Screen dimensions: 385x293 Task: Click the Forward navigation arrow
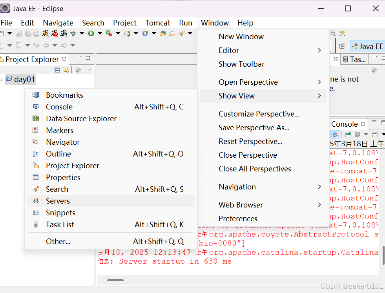(64, 45)
